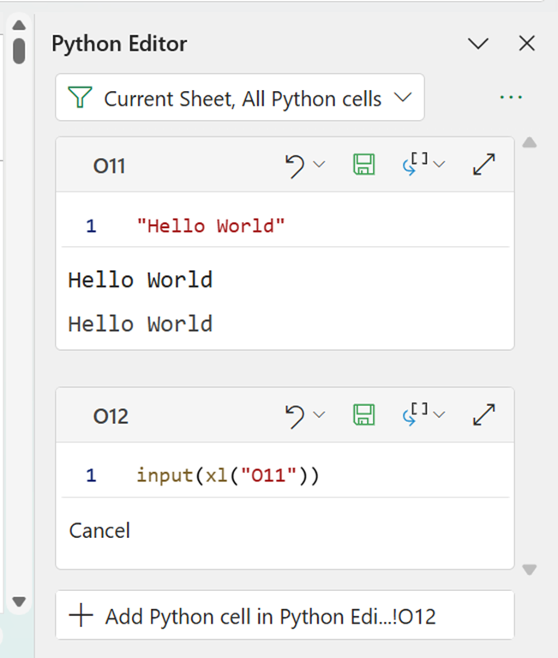
Task: Open the Current Sheet filter dropdown
Action: pos(240,98)
